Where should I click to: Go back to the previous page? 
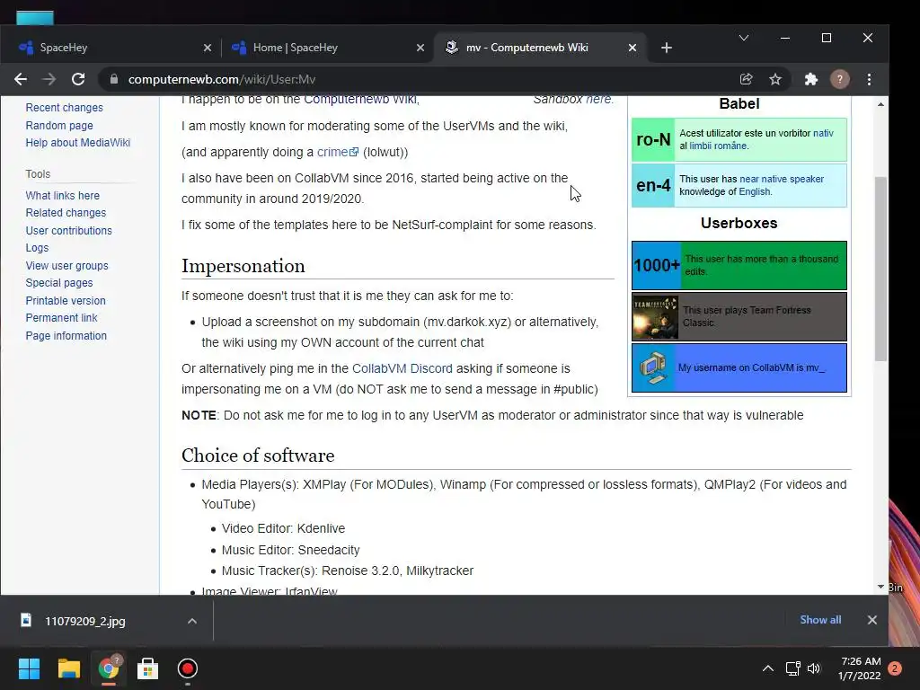click(21, 79)
